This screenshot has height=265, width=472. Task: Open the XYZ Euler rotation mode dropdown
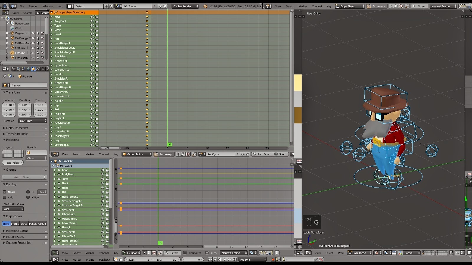32,121
